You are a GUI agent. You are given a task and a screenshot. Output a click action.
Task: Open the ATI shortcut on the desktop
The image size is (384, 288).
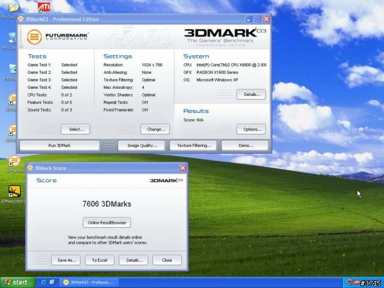coord(44,7)
